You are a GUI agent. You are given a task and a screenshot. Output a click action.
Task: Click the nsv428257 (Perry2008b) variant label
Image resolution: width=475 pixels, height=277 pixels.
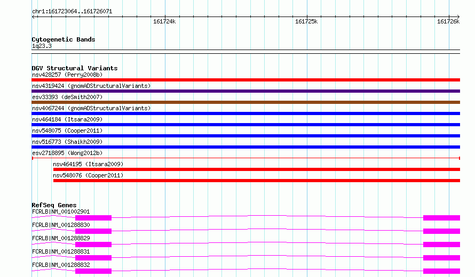(67, 75)
